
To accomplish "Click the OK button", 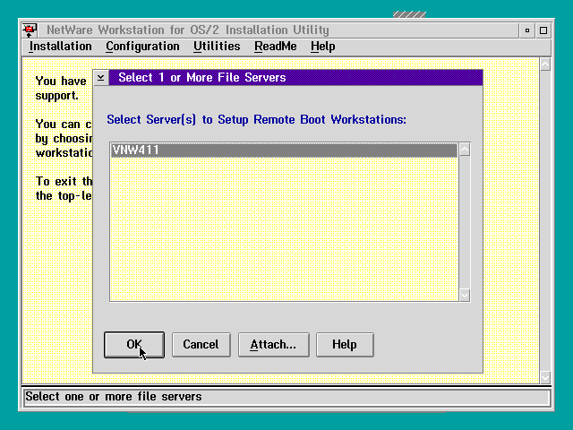I will pos(134,344).
